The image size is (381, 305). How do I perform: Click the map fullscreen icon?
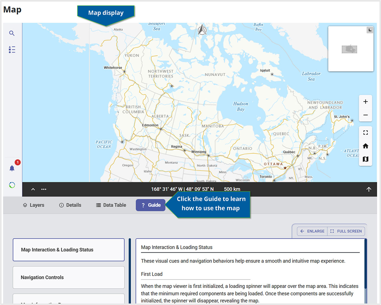(x=366, y=133)
